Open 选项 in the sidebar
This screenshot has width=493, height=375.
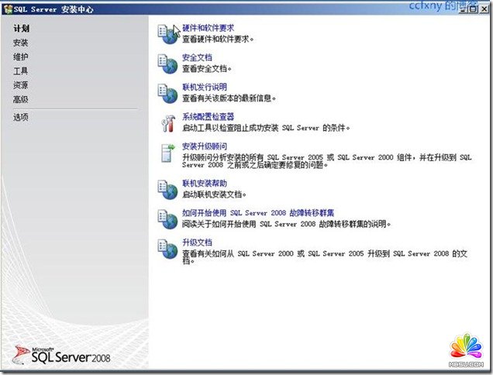pyautogui.click(x=21, y=117)
